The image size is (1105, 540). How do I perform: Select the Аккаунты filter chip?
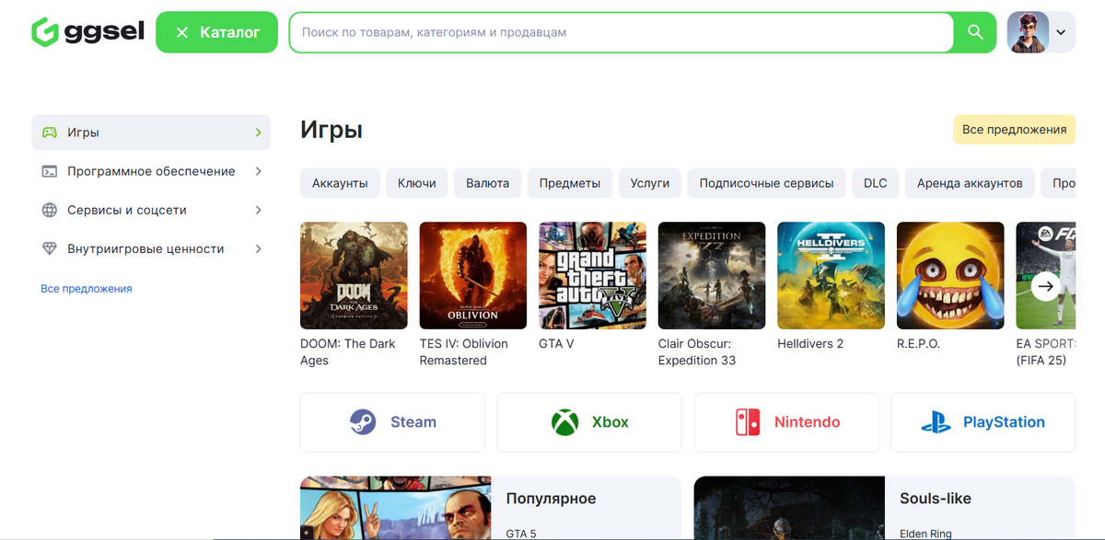(340, 183)
